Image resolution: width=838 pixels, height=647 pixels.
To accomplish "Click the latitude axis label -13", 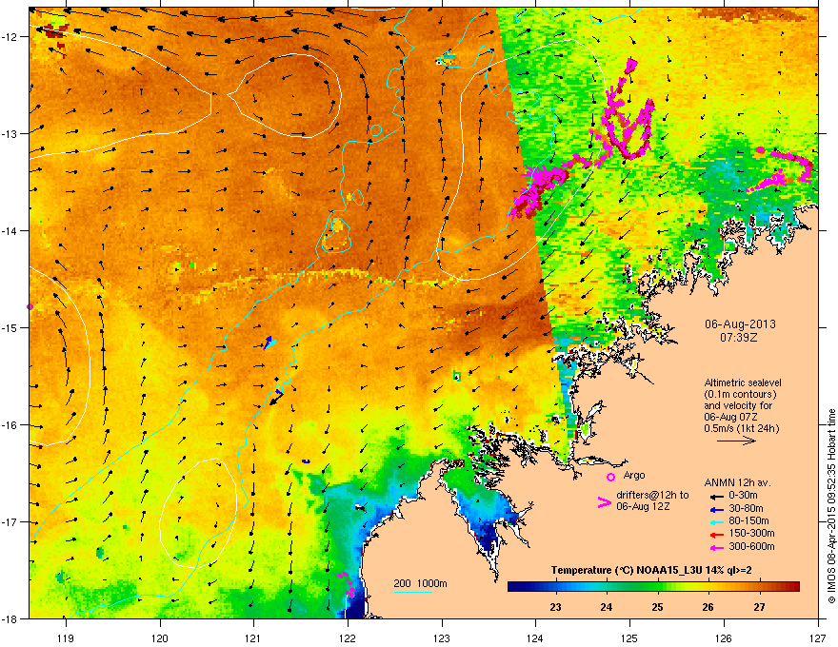I will pyautogui.click(x=10, y=133).
